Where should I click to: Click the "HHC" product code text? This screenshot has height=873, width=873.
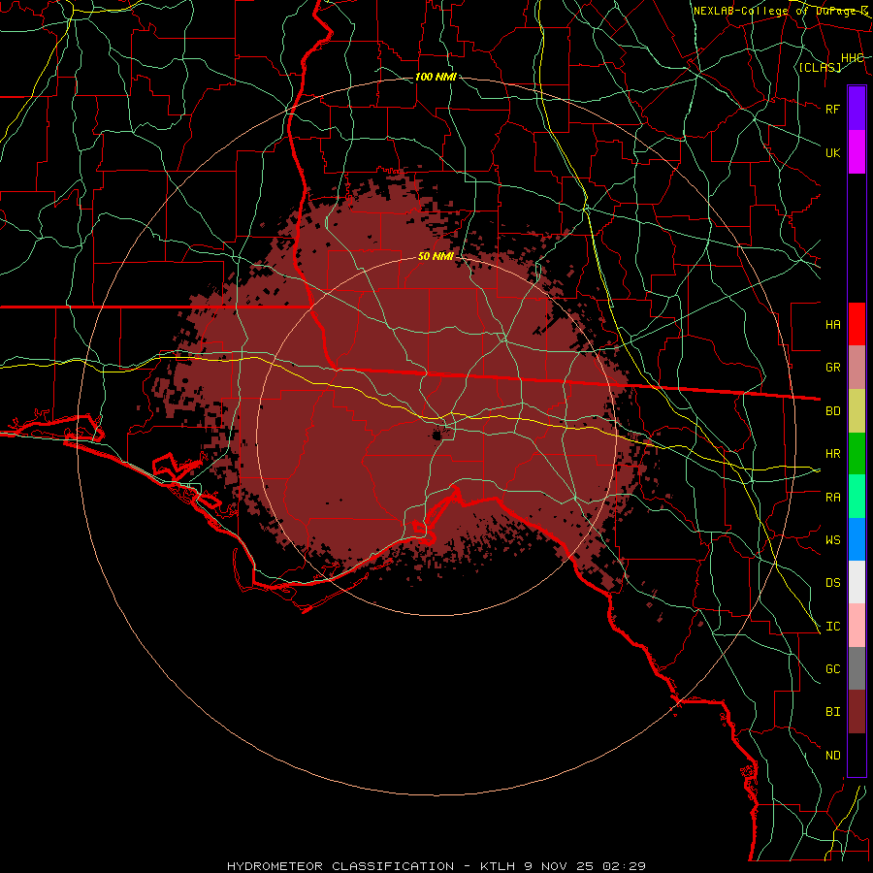point(853,58)
